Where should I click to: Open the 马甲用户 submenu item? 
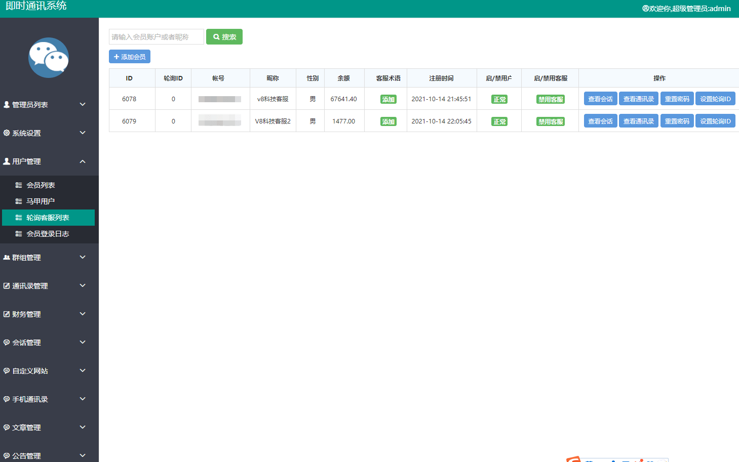(x=48, y=201)
